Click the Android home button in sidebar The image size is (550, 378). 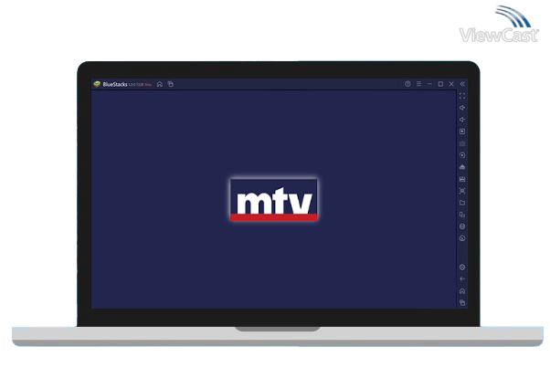[x=462, y=291]
